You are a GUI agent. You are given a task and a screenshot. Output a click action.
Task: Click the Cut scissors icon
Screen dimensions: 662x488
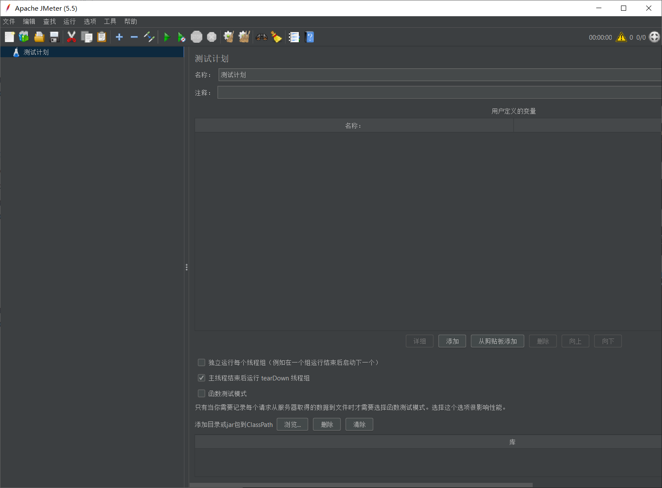[x=71, y=37]
